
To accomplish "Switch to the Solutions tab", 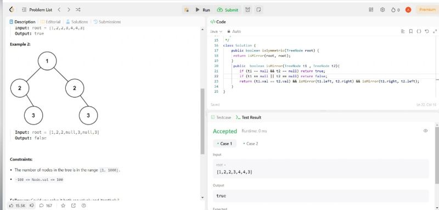I will click(x=77, y=22).
